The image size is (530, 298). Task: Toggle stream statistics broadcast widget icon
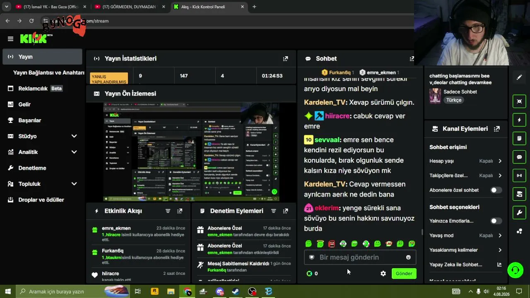coord(519,175)
